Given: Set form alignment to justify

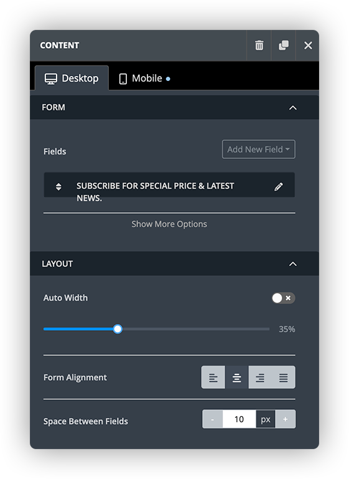Looking at the screenshot, I should [x=284, y=377].
